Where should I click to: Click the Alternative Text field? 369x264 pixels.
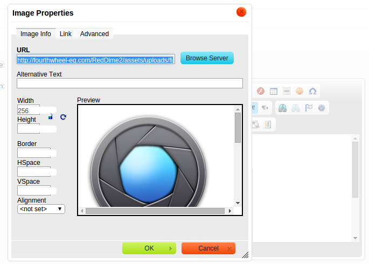(130, 84)
